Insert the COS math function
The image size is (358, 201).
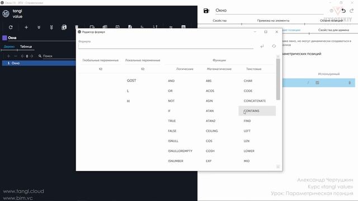[x=209, y=141]
